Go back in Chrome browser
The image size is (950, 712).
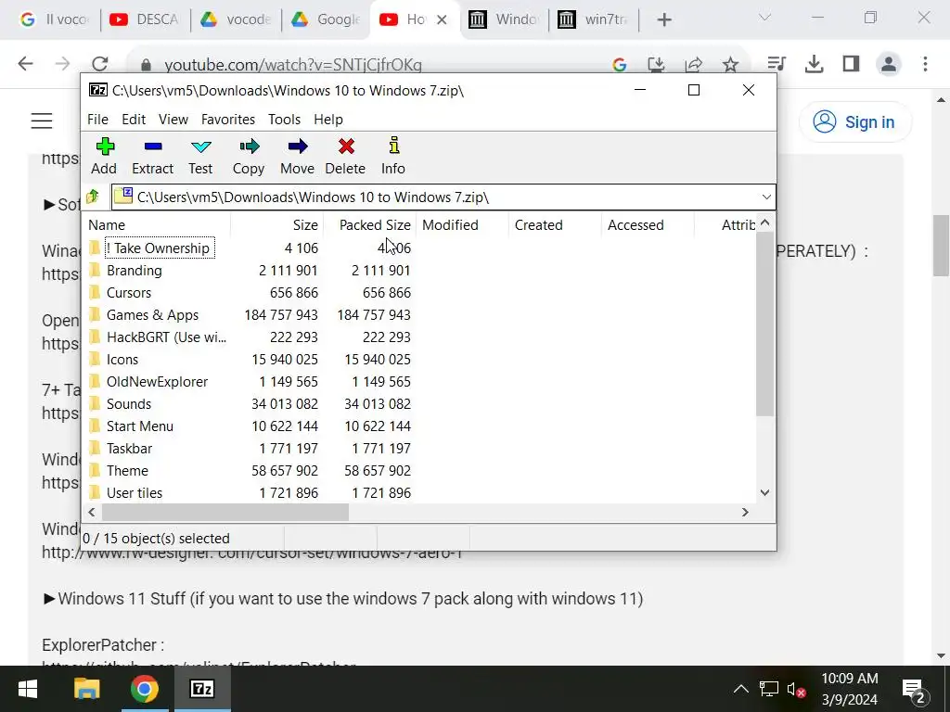pyautogui.click(x=25, y=64)
